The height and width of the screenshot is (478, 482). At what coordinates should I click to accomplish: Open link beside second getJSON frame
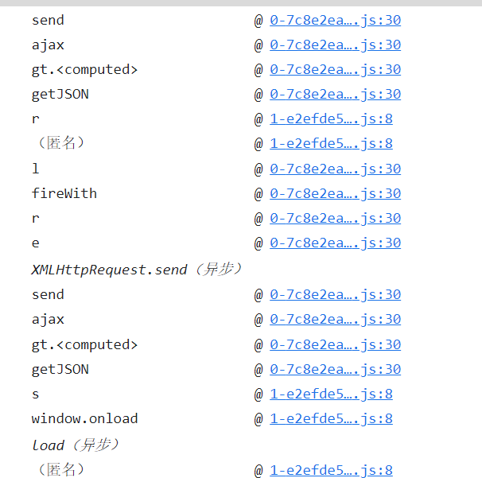tap(335, 369)
